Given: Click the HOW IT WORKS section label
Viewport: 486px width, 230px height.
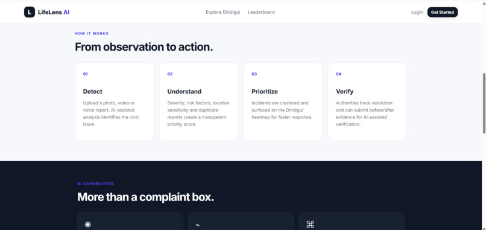Looking at the screenshot, I should 92,34.
